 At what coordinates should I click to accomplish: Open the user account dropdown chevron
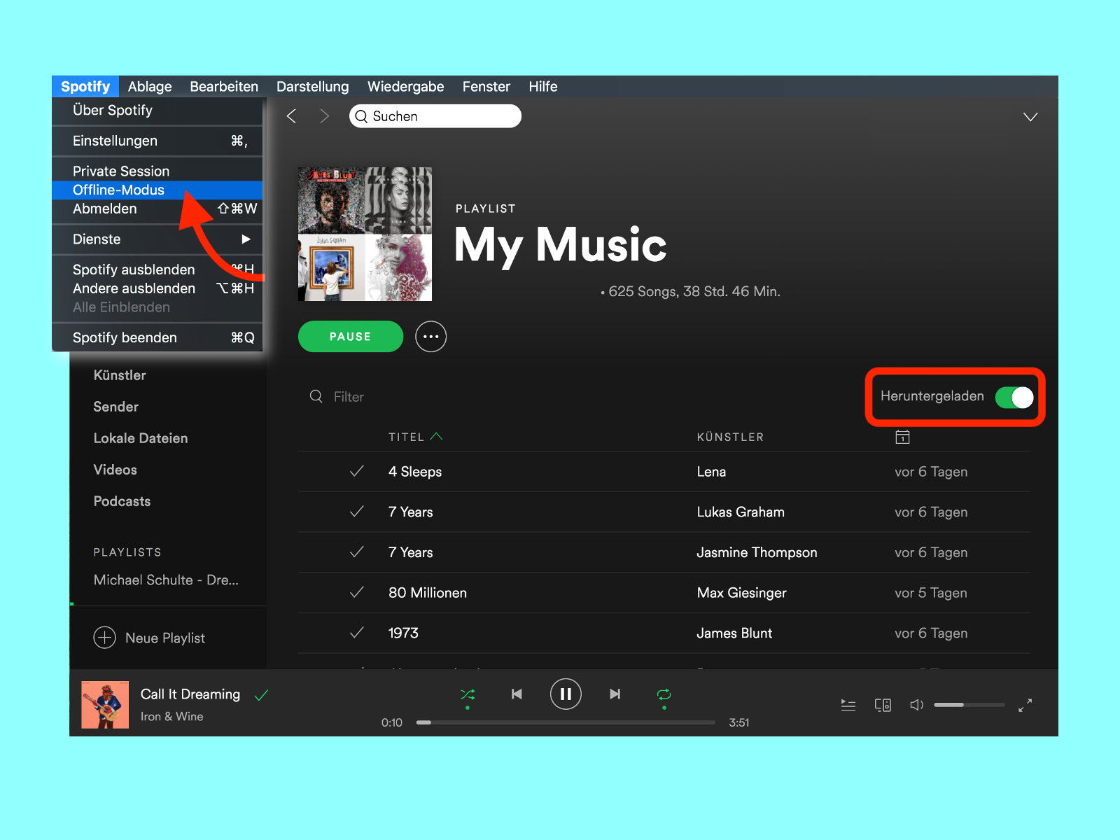click(x=1030, y=116)
